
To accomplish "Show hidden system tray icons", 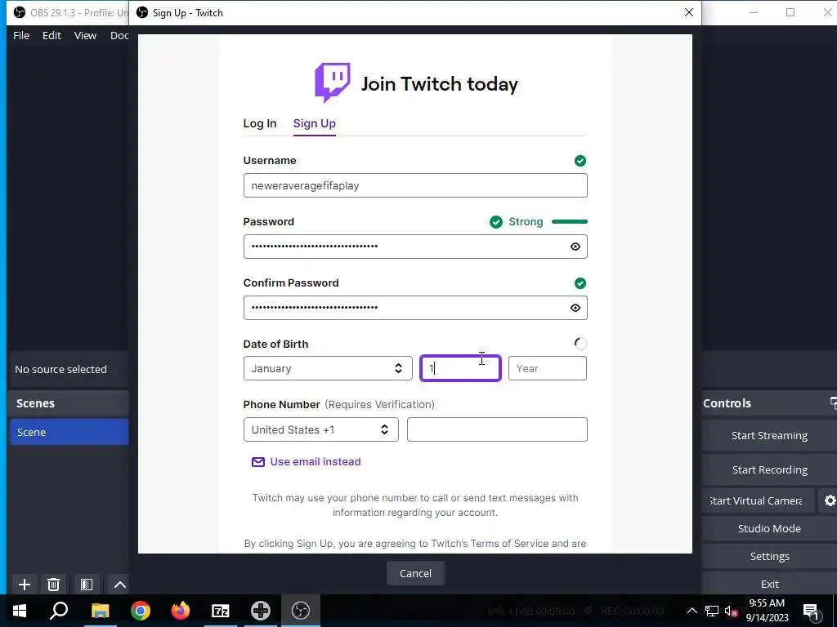I will [692, 611].
